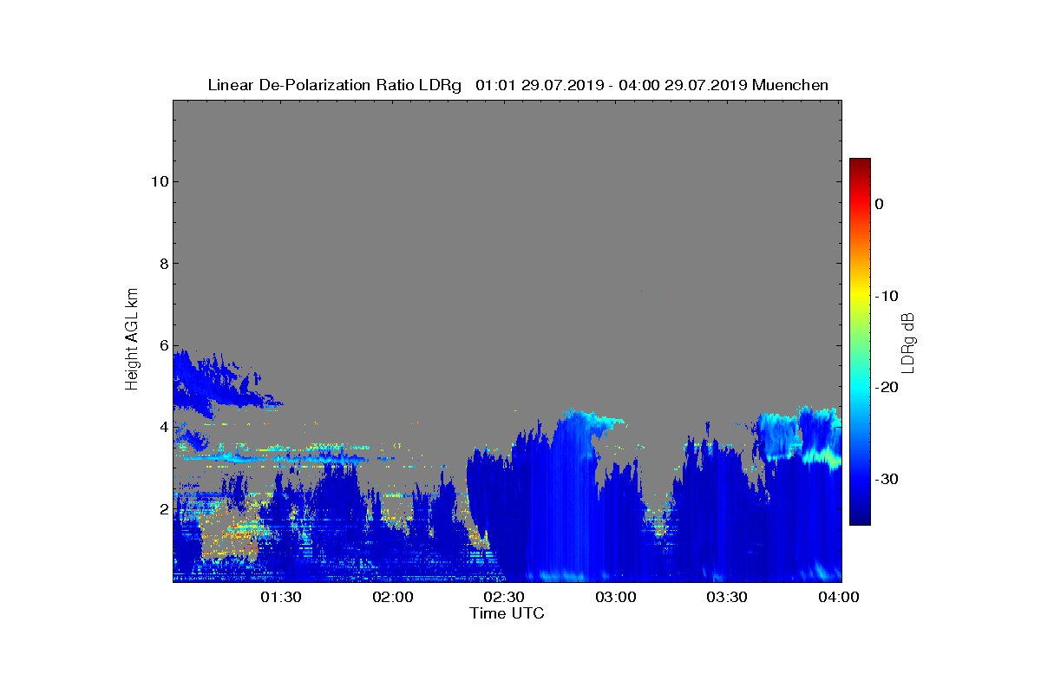The image size is (1041, 694).
Task: Click the plot title 'Linear De-Polarization Ratio LDRg'
Action: (335, 85)
